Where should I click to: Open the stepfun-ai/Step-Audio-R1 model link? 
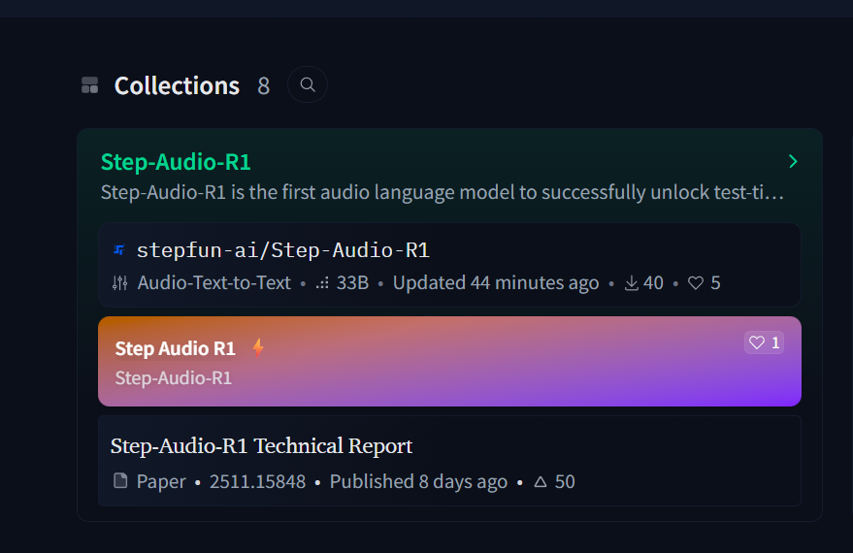282,250
